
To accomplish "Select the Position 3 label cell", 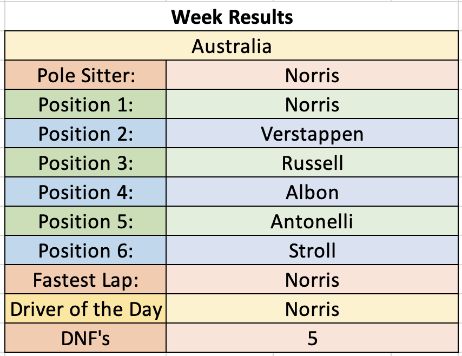I will click(85, 162).
